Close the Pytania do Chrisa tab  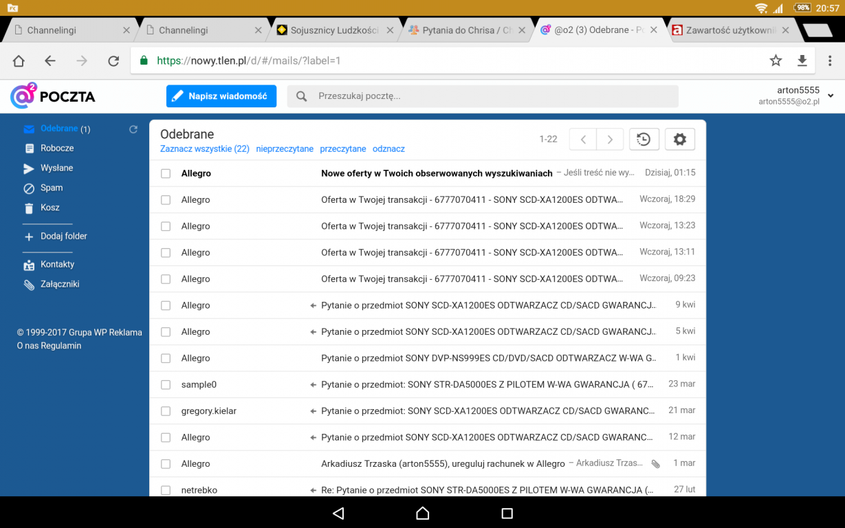[522, 30]
